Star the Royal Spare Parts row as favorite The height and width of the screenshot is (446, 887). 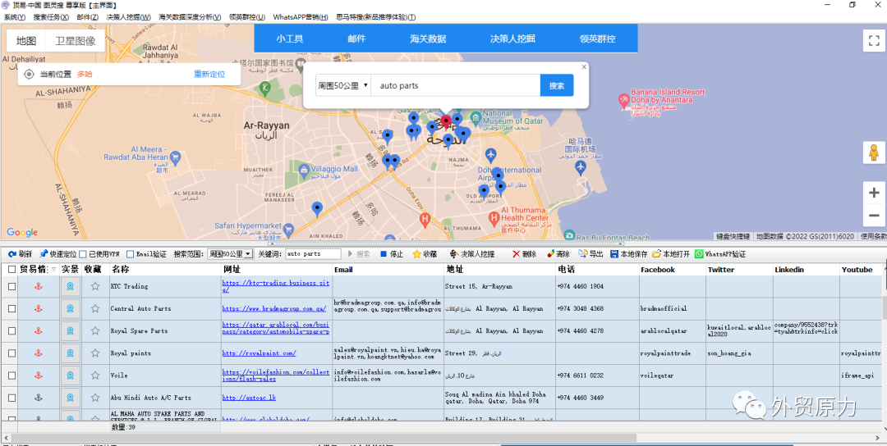pyautogui.click(x=95, y=331)
